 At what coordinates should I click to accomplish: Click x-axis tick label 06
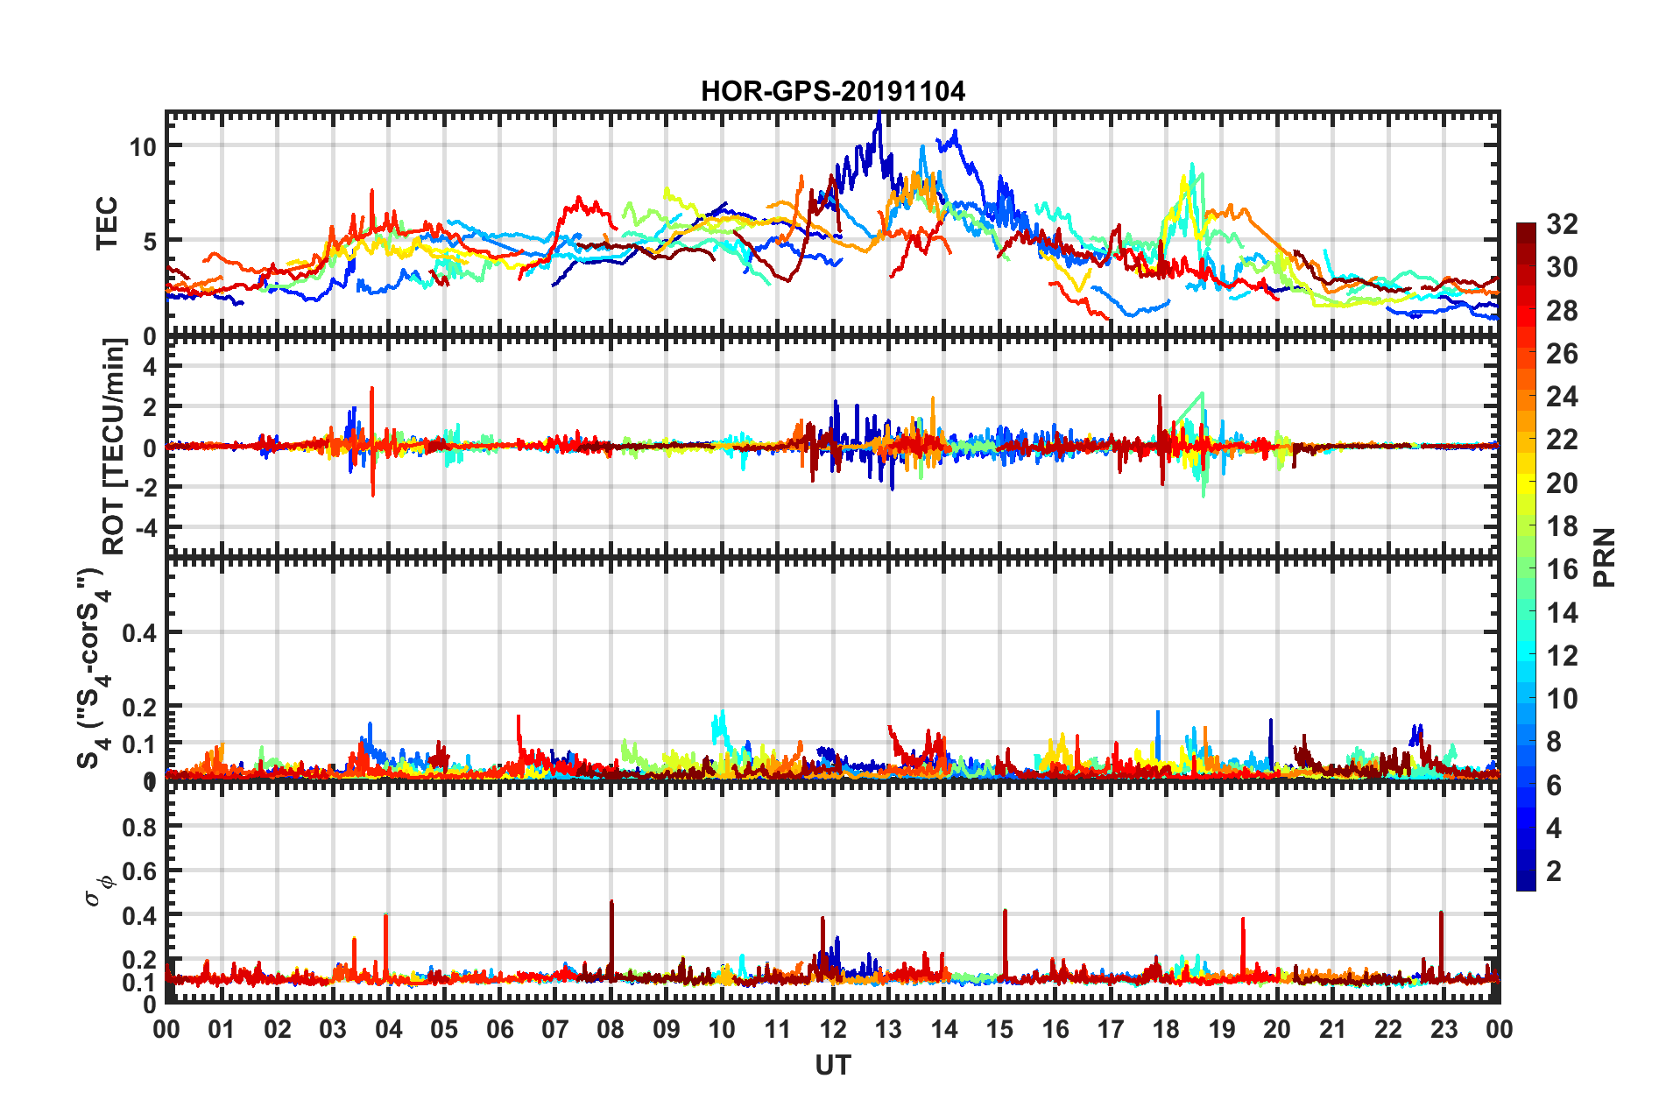pyautogui.click(x=500, y=1029)
